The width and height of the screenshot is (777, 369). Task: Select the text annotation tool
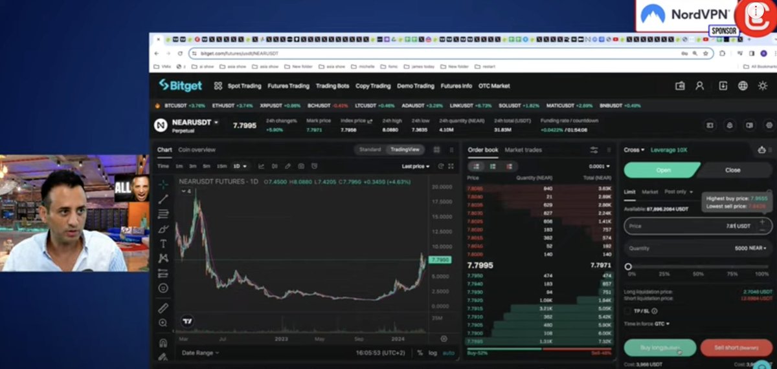coord(163,244)
